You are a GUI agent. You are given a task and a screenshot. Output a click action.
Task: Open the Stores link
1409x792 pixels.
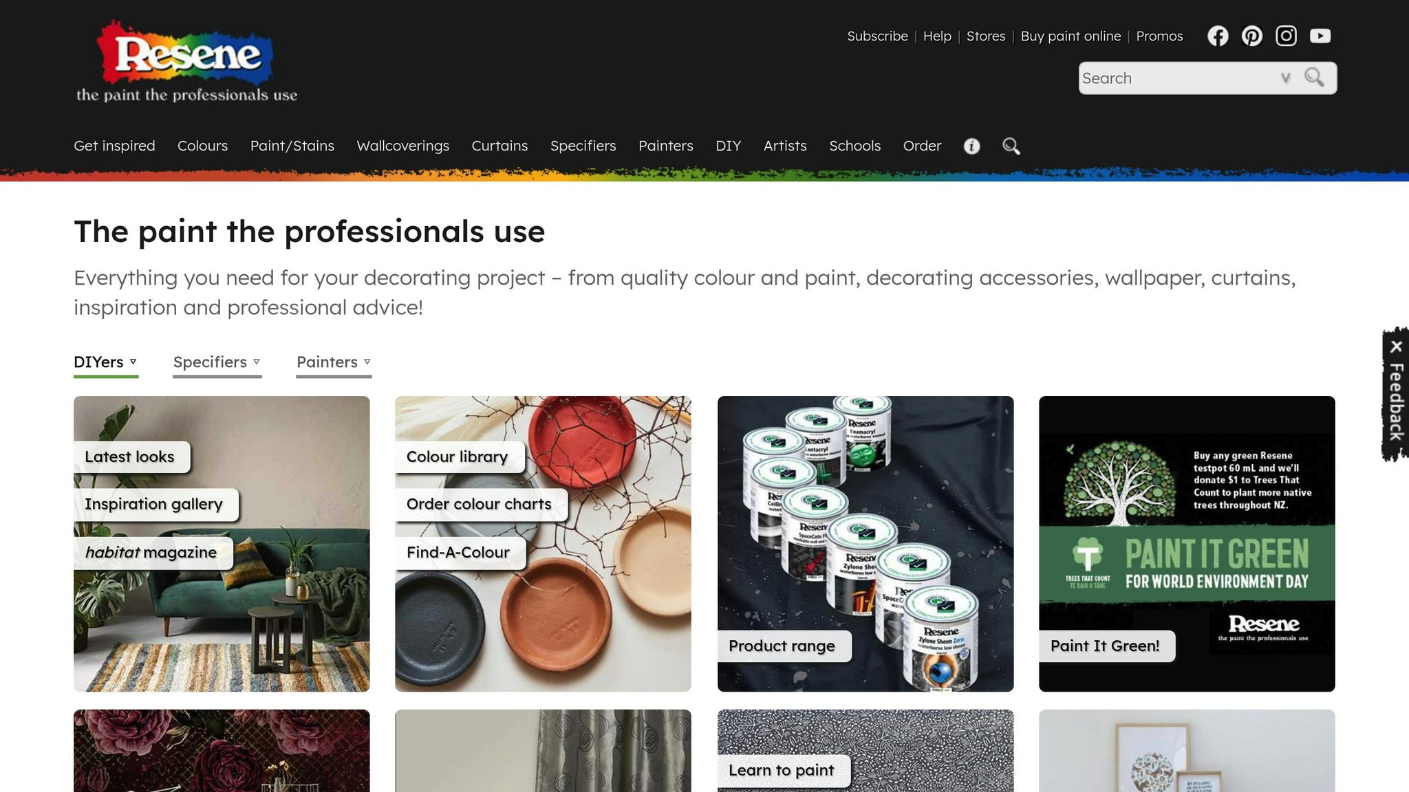[985, 36]
